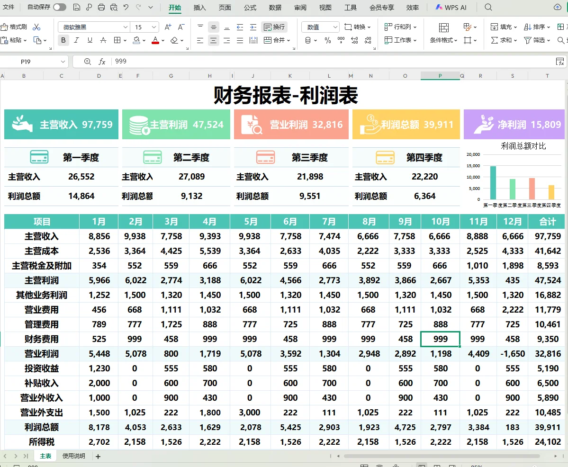Apply the red font color swatch
The width and height of the screenshot is (568, 467).
tap(155, 40)
